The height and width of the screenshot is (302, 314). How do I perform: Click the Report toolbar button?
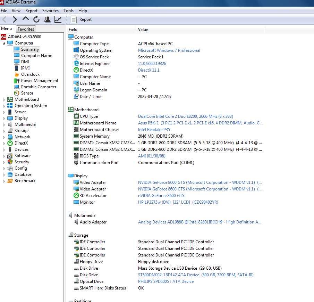tap(81, 19)
